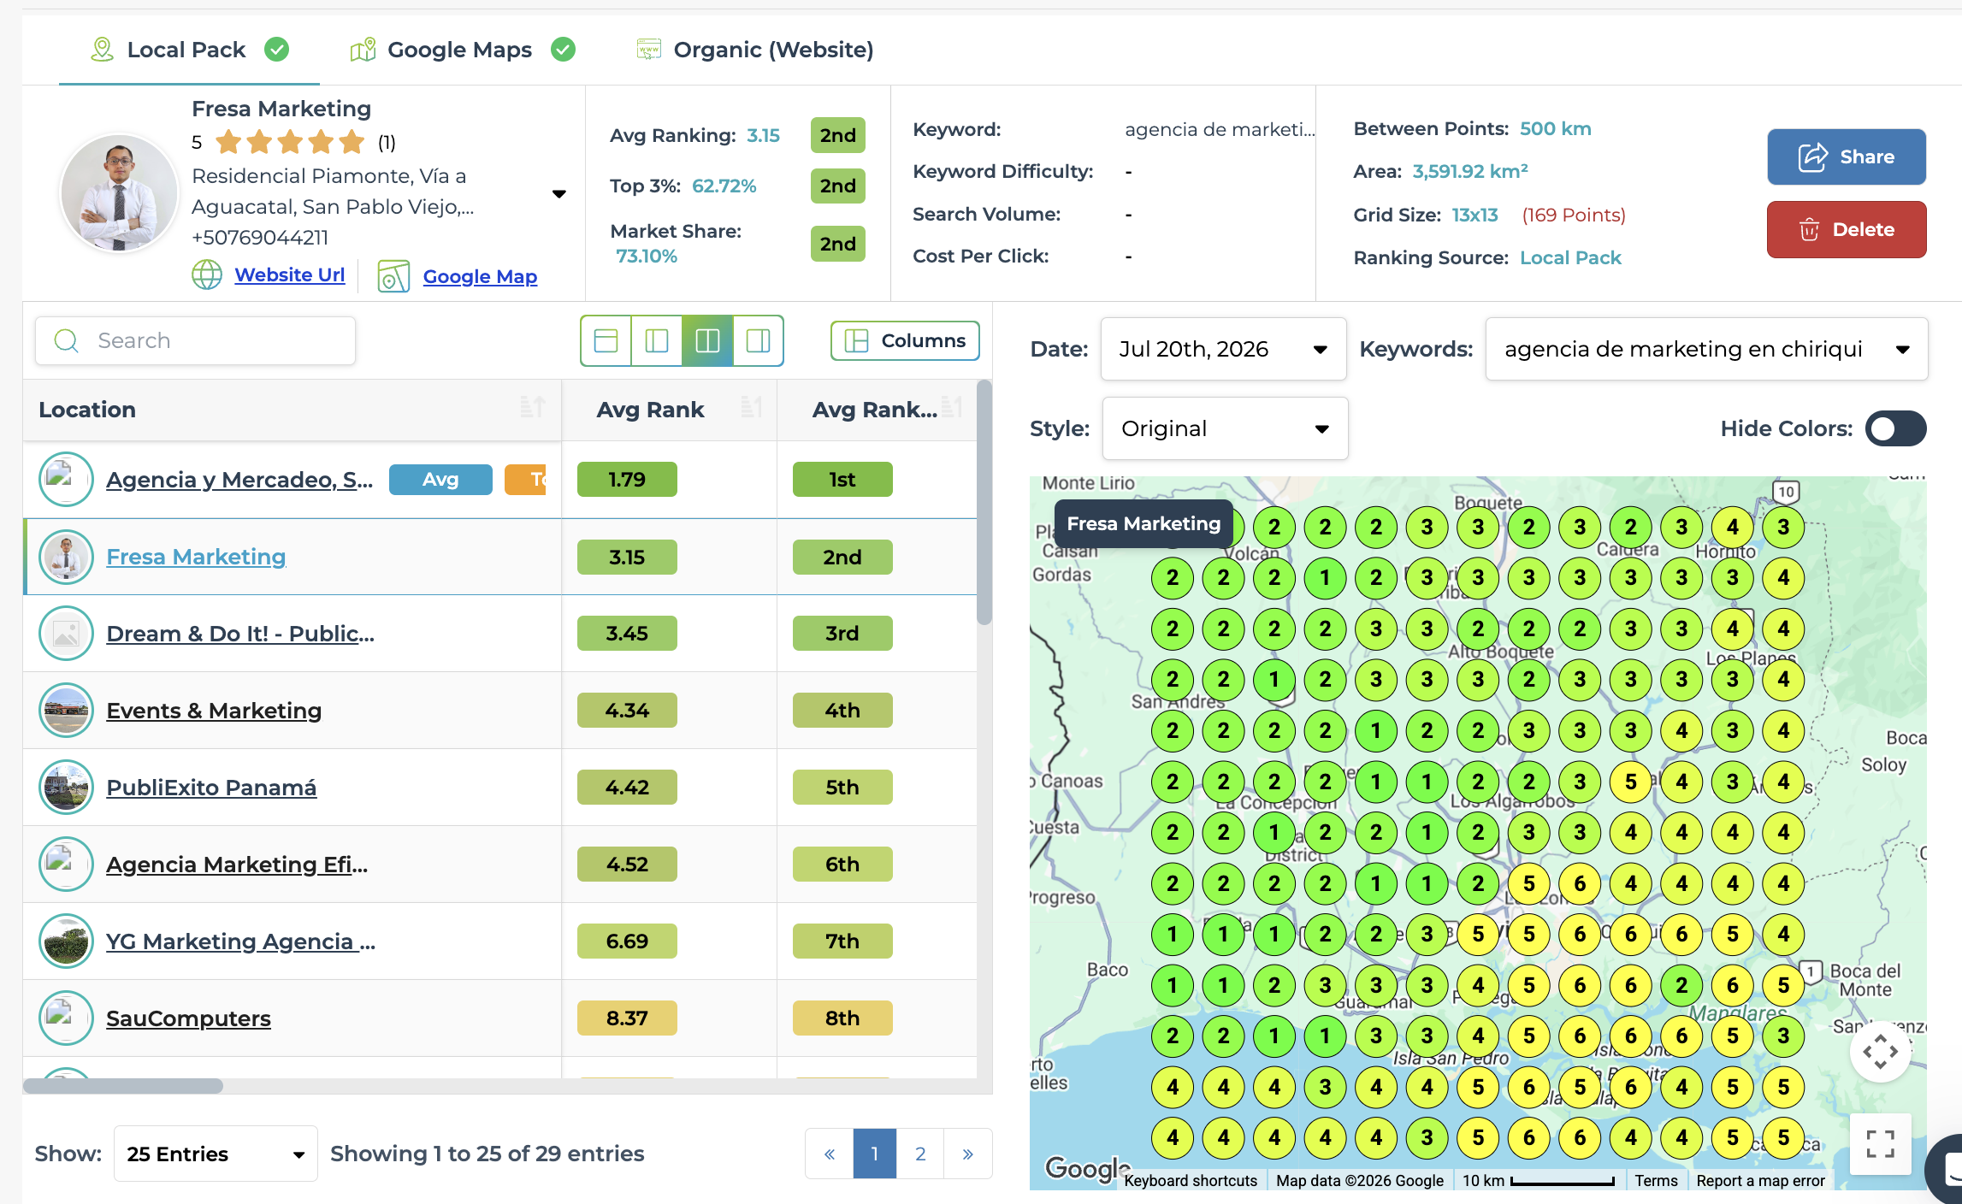Screen dimensions: 1962x1204
Task: Click the table horizontal scrollbar
Action: click(x=123, y=1086)
